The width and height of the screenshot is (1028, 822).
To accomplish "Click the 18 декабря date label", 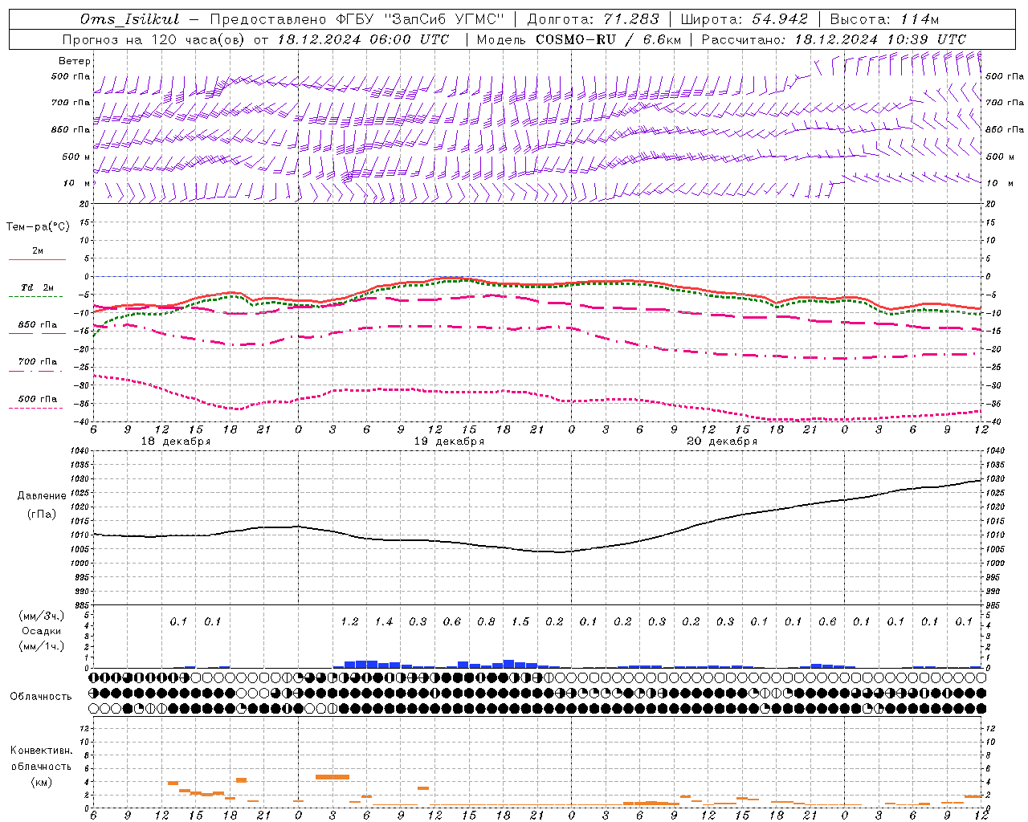I will click(x=176, y=442).
